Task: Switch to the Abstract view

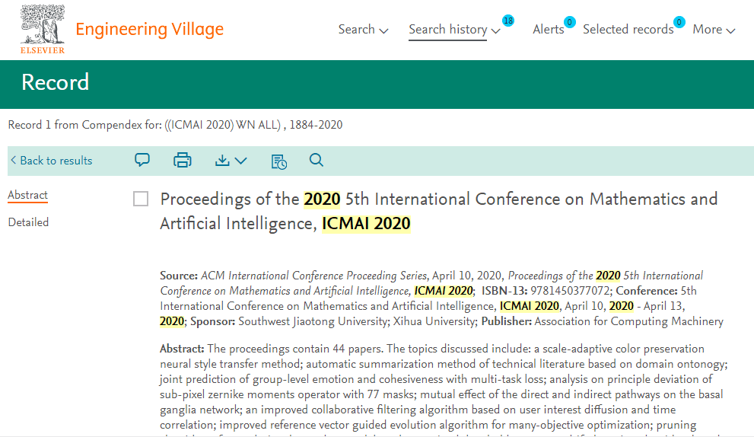Action: click(28, 195)
